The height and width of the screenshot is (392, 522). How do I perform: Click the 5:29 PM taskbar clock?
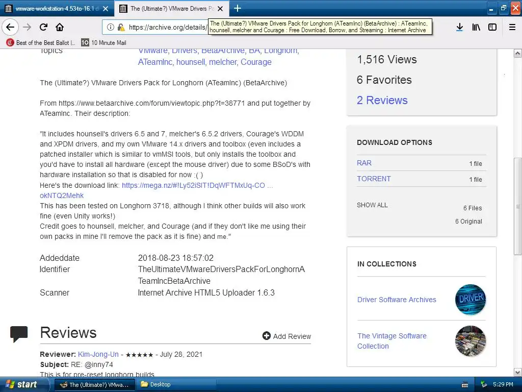[503, 385]
